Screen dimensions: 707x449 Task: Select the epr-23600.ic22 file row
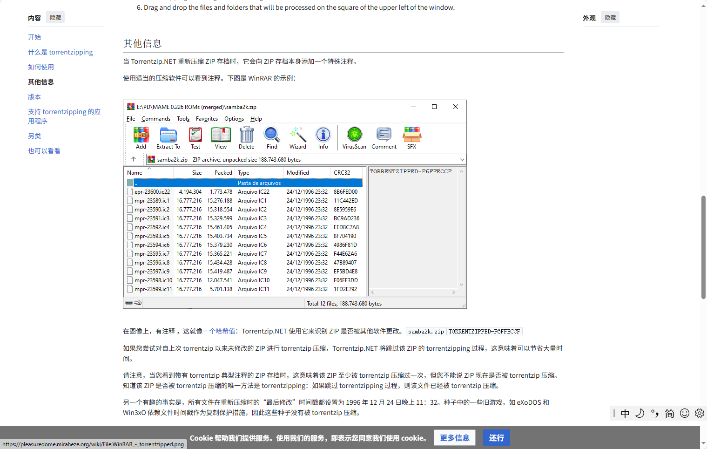coord(245,192)
